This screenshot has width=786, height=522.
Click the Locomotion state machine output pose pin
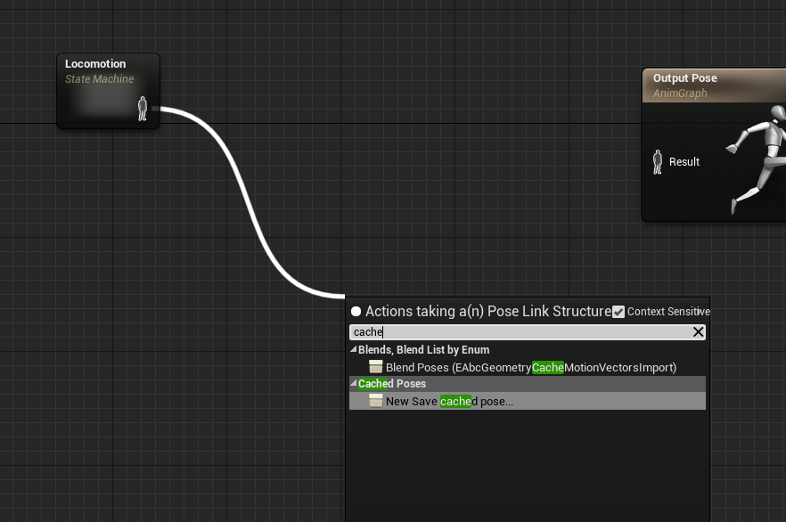(x=143, y=109)
